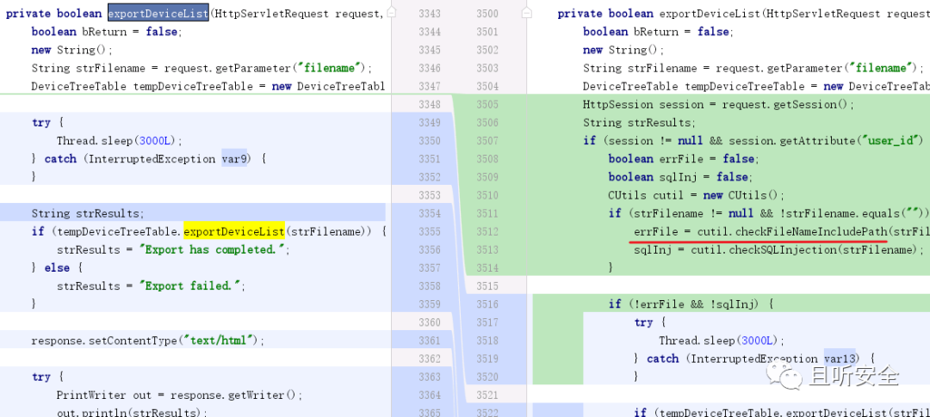
Task: Click left pane line number 3354
Action: point(430,213)
